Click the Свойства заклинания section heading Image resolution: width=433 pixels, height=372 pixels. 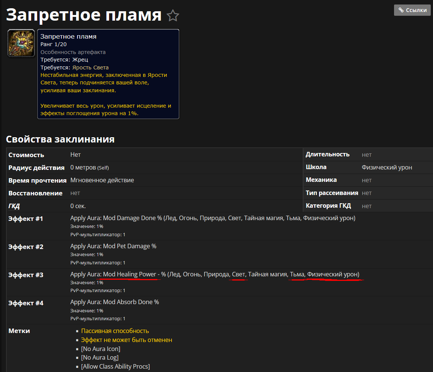click(60, 139)
